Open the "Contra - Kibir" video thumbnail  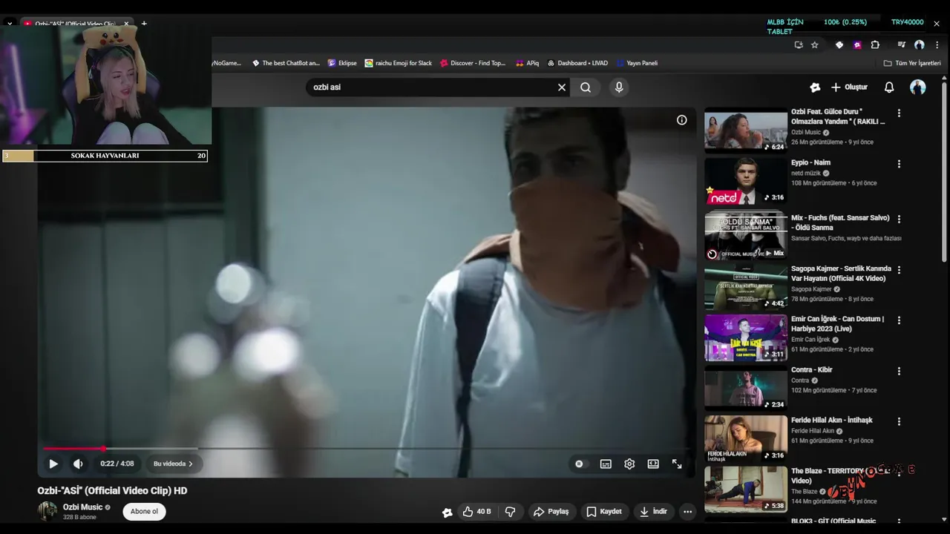(746, 387)
